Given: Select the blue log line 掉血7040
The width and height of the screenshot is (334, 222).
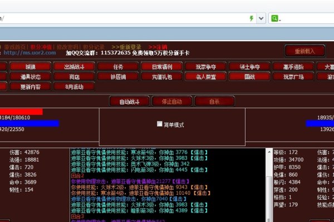Looking at the screenshot, I should tap(129, 199).
